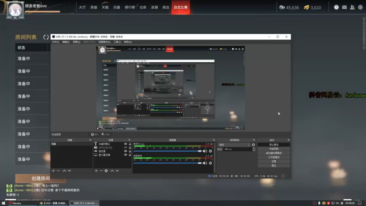Remove scene with the minus icon
Image resolution: width=366 pixels, height=206 pixels.
(x=59, y=171)
